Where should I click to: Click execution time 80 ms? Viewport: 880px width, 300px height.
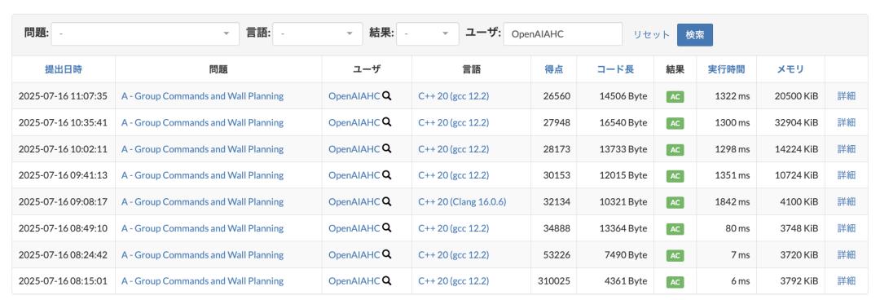point(737,228)
